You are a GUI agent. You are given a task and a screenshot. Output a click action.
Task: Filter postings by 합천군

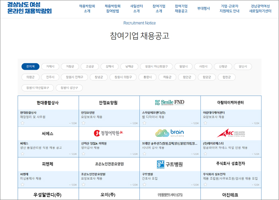point(226,77)
